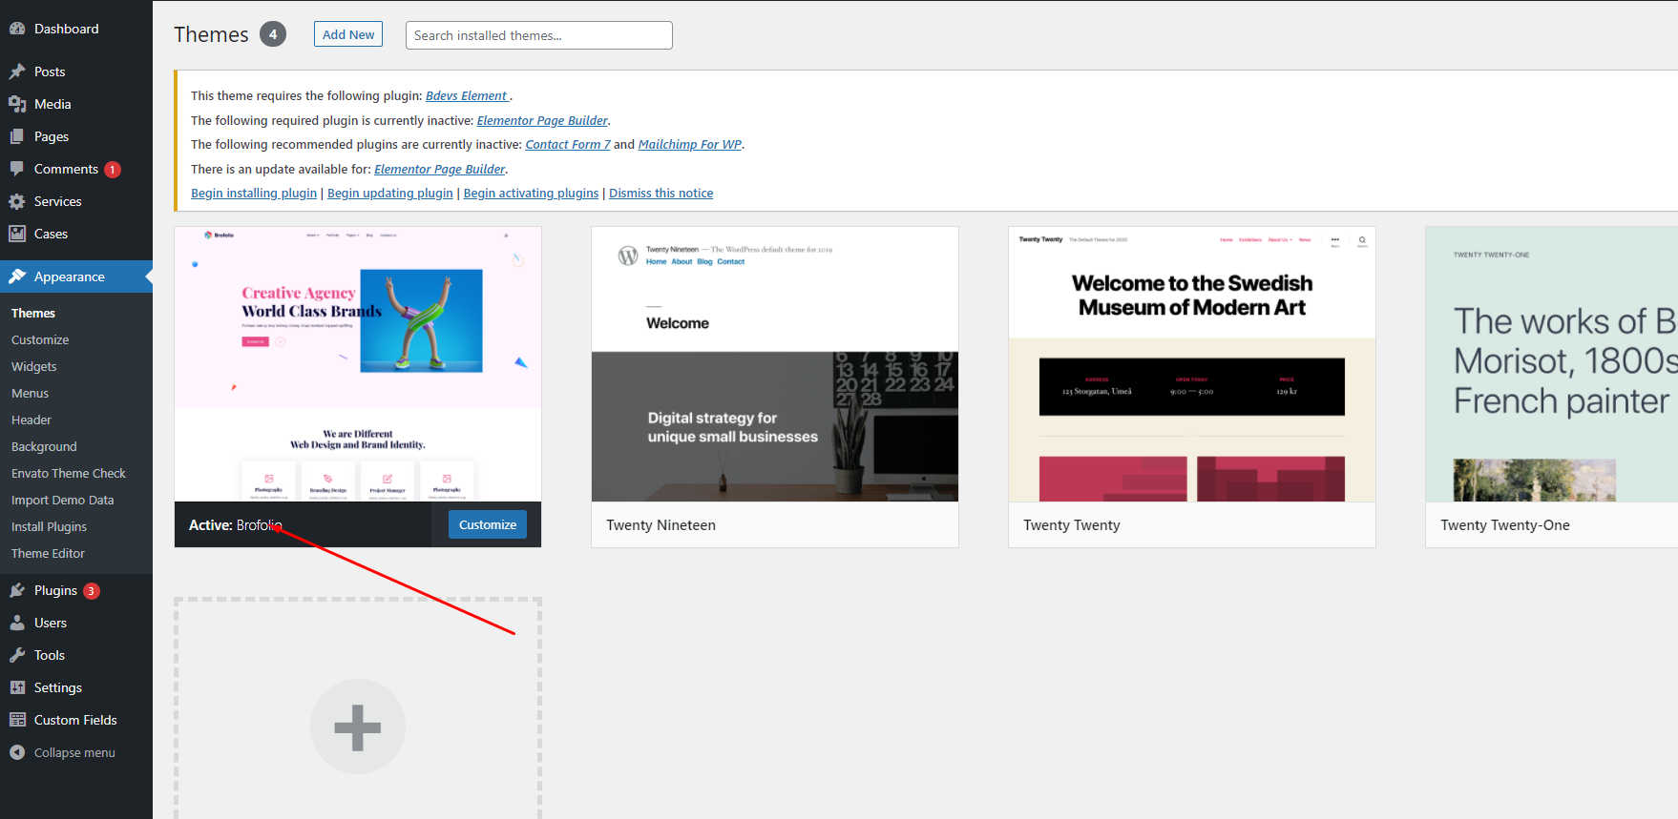
Task: Open Posts menu item
Action: point(76,72)
